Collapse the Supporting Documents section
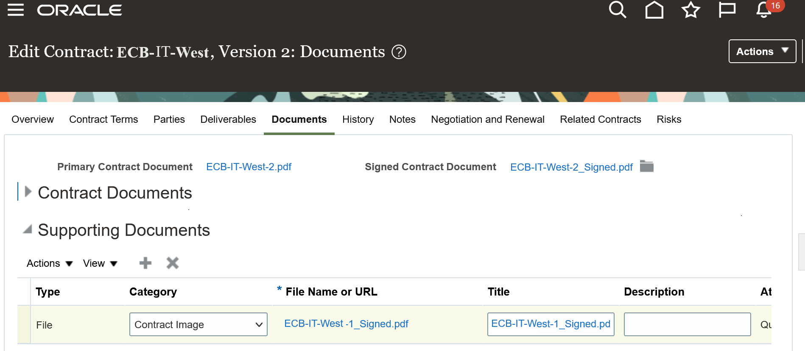 pos(27,229)
